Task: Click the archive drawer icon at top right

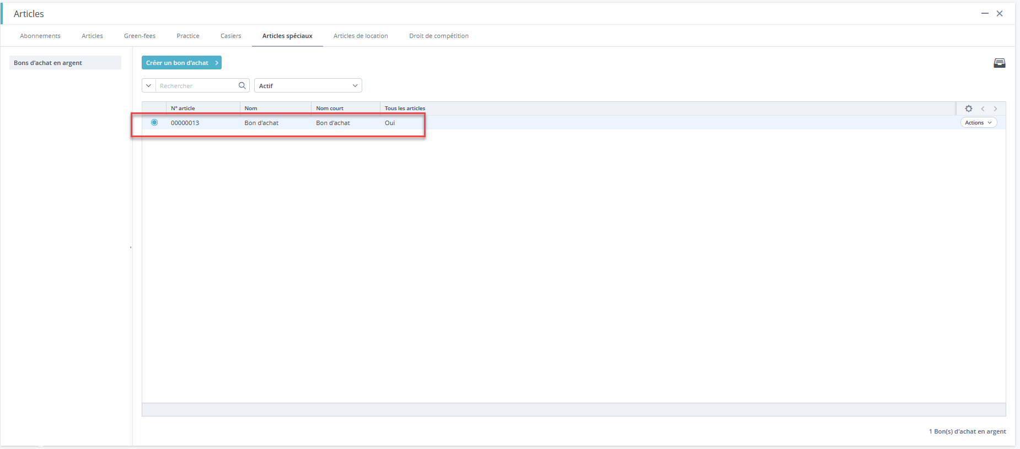Action: pyautogui.click(x=999, y=63)
